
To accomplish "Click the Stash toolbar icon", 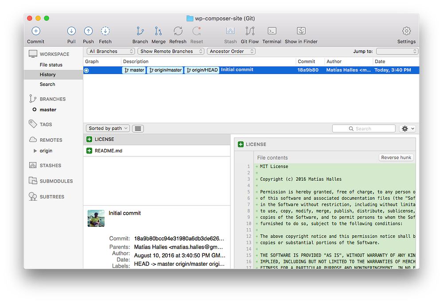I will point(230,31).
